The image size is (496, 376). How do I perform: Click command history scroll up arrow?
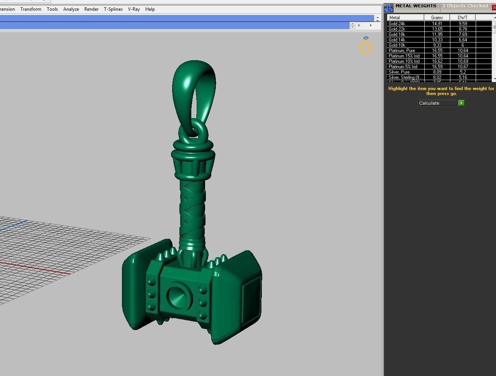coord(378,17)
